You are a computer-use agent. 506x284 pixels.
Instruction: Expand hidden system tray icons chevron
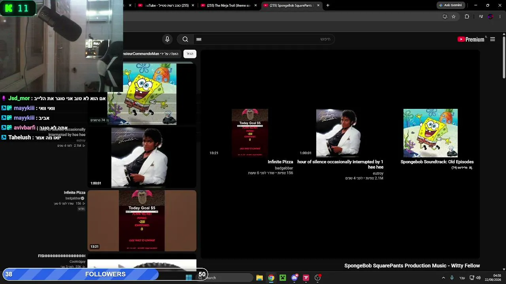point(443,278)
